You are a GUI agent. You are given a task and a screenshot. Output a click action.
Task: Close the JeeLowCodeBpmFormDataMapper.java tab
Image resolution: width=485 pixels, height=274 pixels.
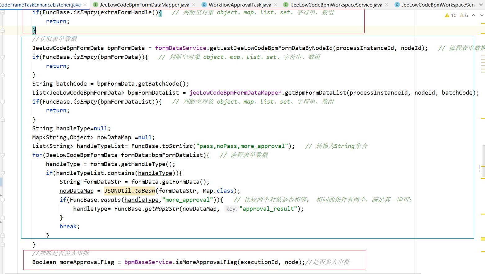(194, 5)
